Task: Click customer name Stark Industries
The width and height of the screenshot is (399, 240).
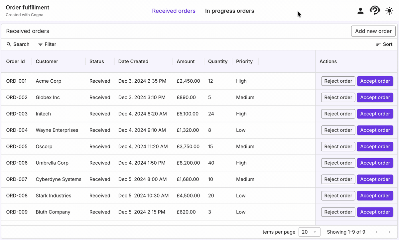Action: coord(54,196)
